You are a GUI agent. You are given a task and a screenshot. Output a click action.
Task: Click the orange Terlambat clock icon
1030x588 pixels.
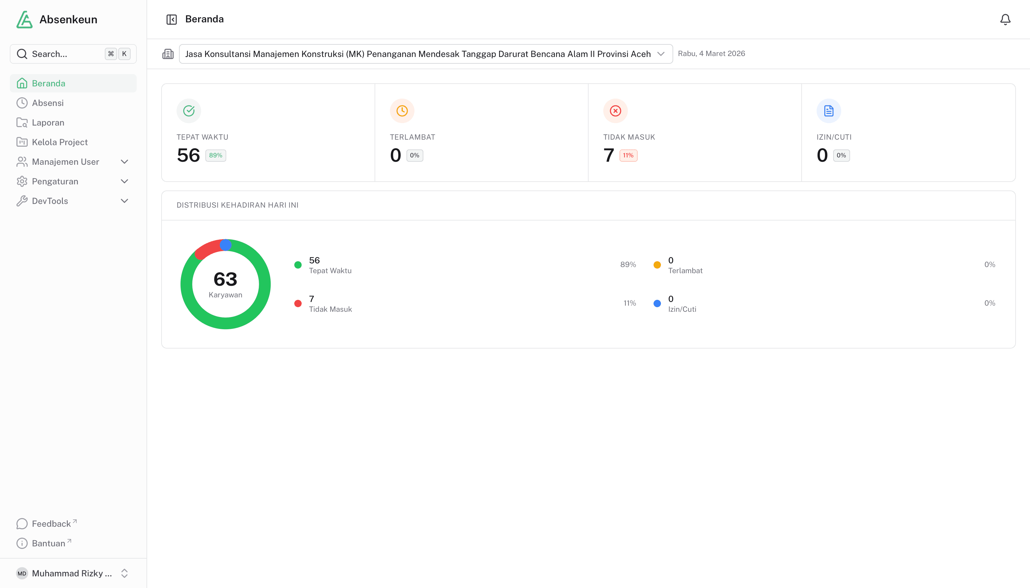pyautogui.click(x=402, y=111)
